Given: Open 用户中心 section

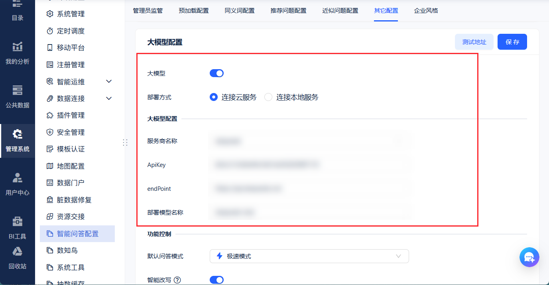Looking at the screenshot, I should coord(18,184).
